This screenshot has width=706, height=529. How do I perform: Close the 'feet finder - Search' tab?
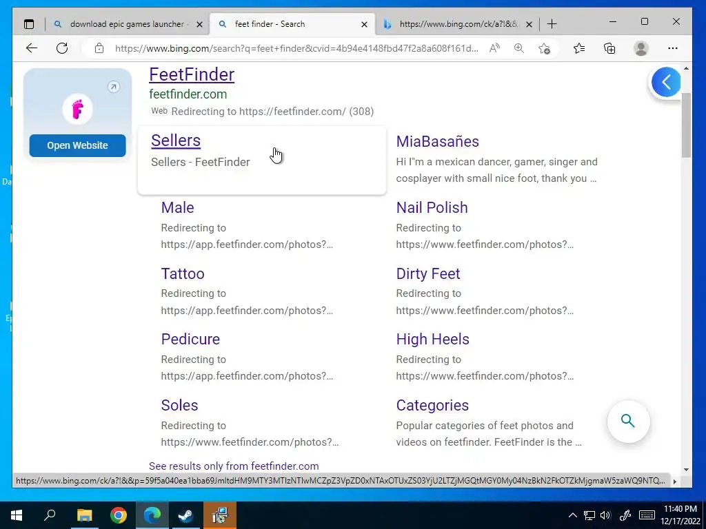point(364,24)
